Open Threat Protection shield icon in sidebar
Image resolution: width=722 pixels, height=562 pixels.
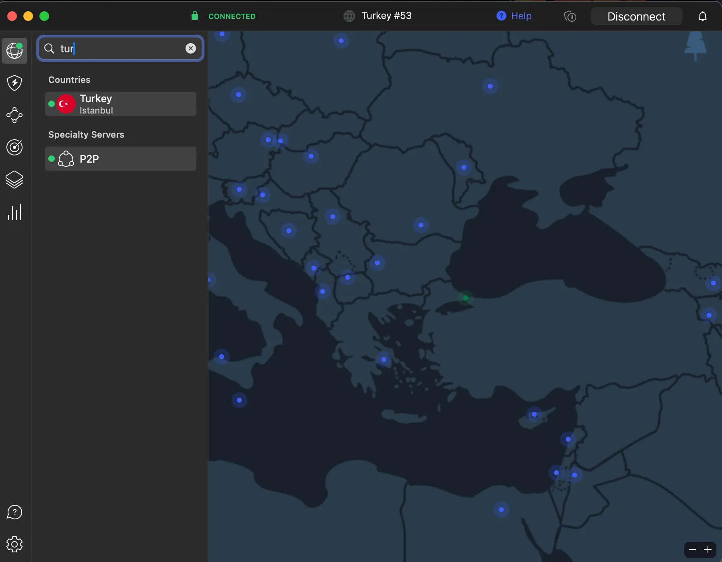(x=14, y=83)
